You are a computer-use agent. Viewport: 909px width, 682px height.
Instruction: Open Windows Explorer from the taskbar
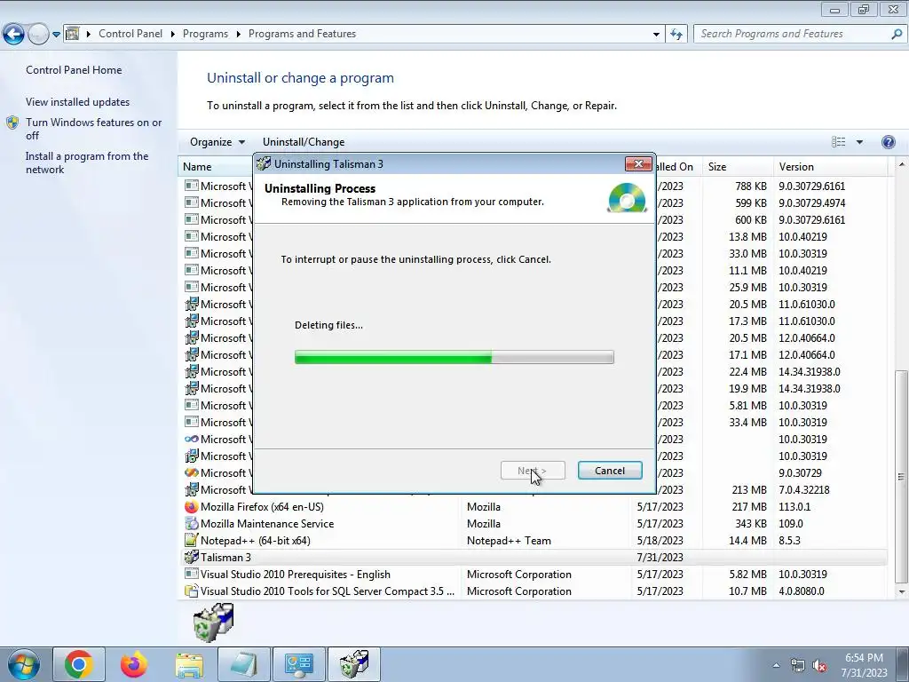(x=189, y=664)
